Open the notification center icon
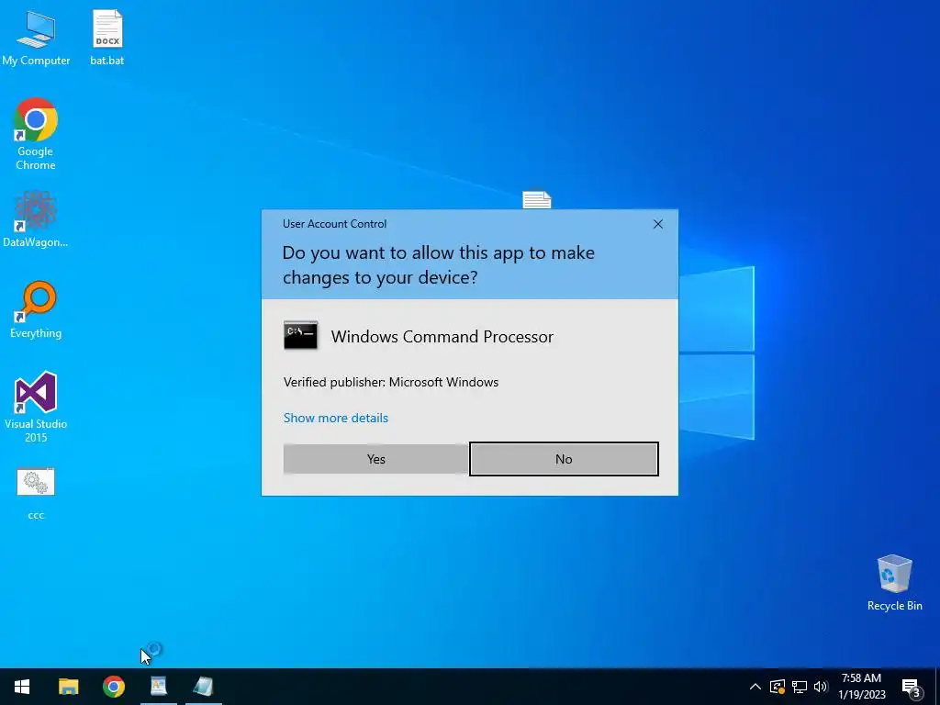This screenshot has height=705, width=940. pyautogui.click(x=911, y=687)
